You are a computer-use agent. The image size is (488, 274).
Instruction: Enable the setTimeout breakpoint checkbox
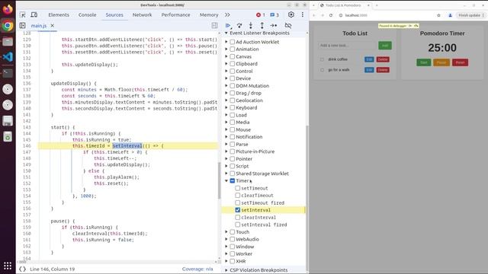click(237, 188)
